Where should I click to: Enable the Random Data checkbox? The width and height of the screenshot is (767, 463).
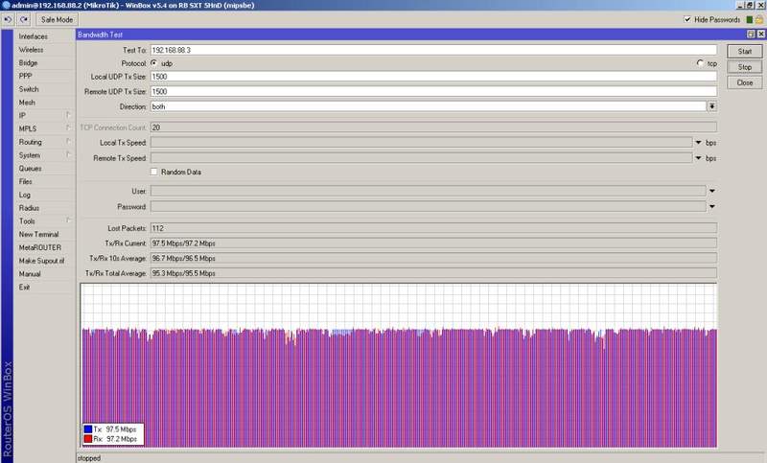point(154,172)
